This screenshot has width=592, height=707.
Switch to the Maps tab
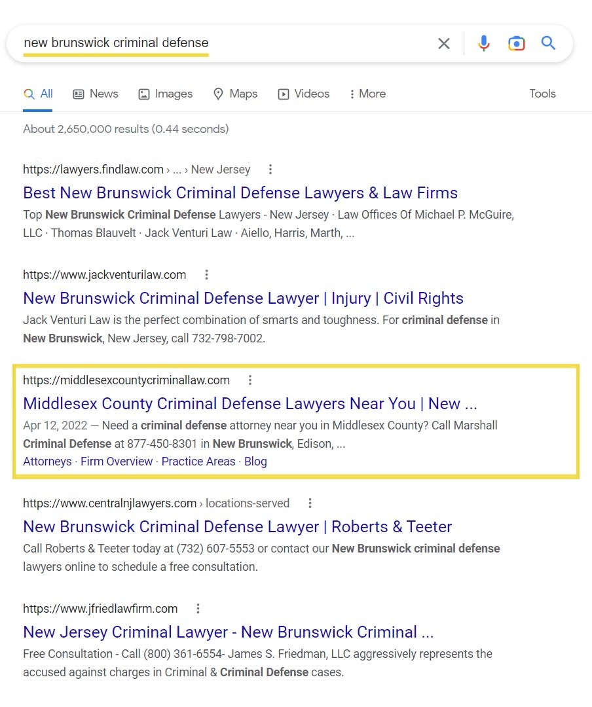click(x=236, y=94)
